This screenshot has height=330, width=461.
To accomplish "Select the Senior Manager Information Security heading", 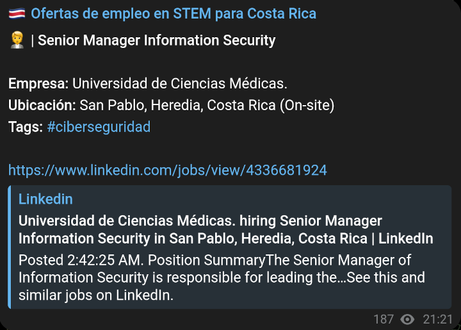I will (157, 41).
